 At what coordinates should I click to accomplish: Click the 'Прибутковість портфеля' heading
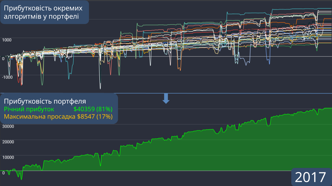(45, 101)
